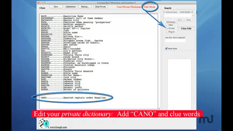Click the empty results list box
This screenshot has height=131, width=233.
tap(179, 84)
